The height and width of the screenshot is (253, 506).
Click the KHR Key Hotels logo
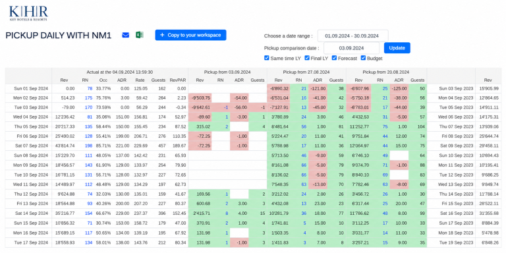click(x=28, y=13)
